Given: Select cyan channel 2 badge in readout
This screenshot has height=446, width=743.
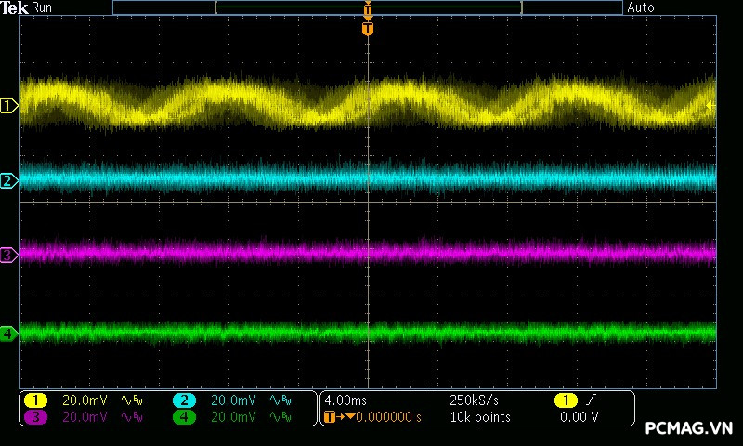Looking at the screenshot, I should [184, 400].
